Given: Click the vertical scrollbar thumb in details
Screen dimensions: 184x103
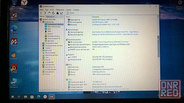Looking at the screenshot, I should tap(158, 46).
